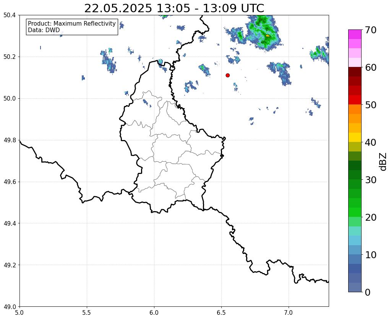
Task: Pick the magenta swatch at the colorbar top
Action: (355, 34)
